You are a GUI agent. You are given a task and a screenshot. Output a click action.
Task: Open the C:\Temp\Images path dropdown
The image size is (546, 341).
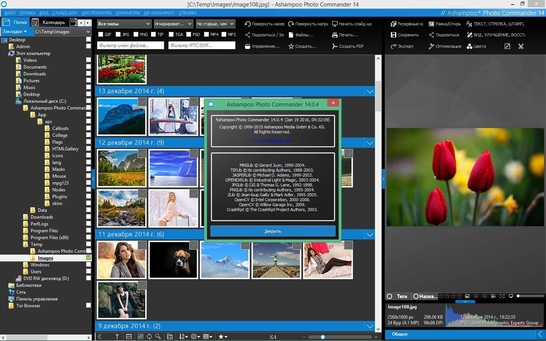pyautogui.click(x=63, y=32)
